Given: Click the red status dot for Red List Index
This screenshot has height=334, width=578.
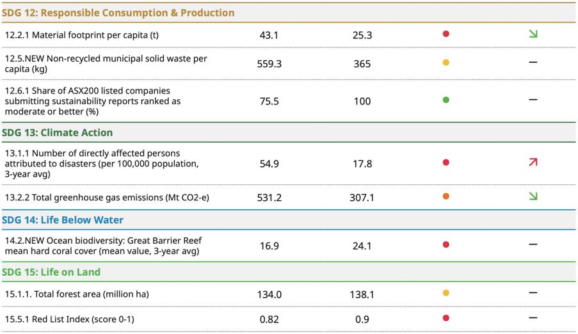Looking at the screenshot, I should pyautogui.click(x=446, y=318).
